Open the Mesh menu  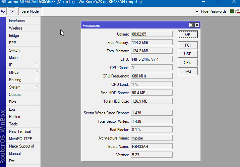(23, 58)
